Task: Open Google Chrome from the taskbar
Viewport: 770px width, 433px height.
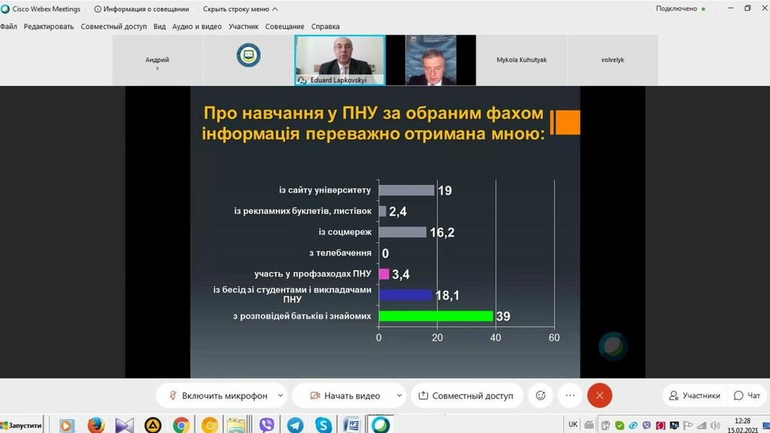Action: coord(181,425)
